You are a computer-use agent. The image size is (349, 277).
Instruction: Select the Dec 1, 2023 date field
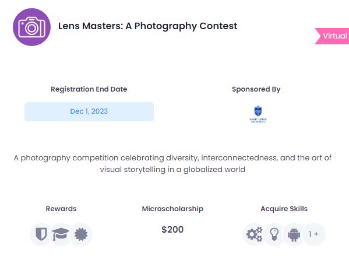coord(89,111)
